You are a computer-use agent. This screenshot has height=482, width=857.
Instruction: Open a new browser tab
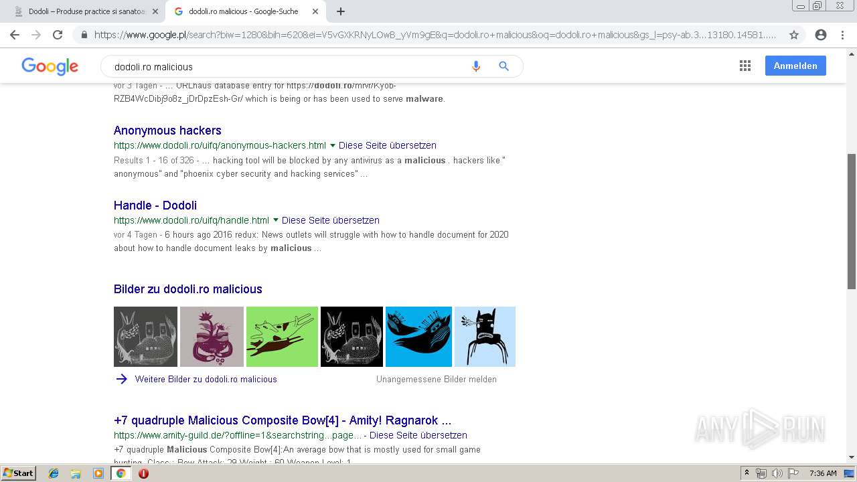coord(341,11)
